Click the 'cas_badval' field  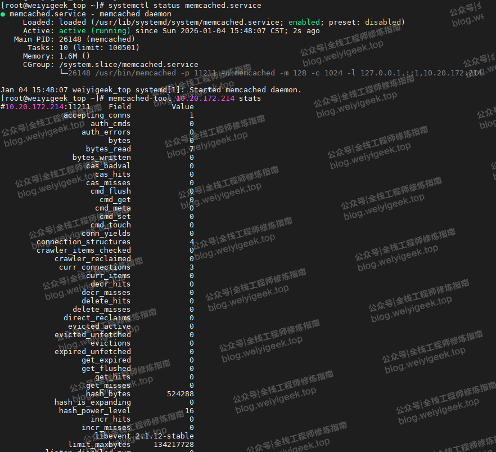coord(108,166)
